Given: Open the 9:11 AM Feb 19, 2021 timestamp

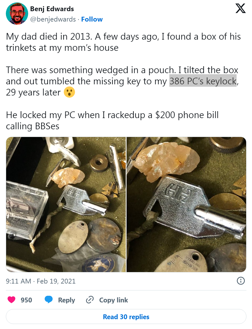Looking at the screenshot, I should tap(41, 281).
